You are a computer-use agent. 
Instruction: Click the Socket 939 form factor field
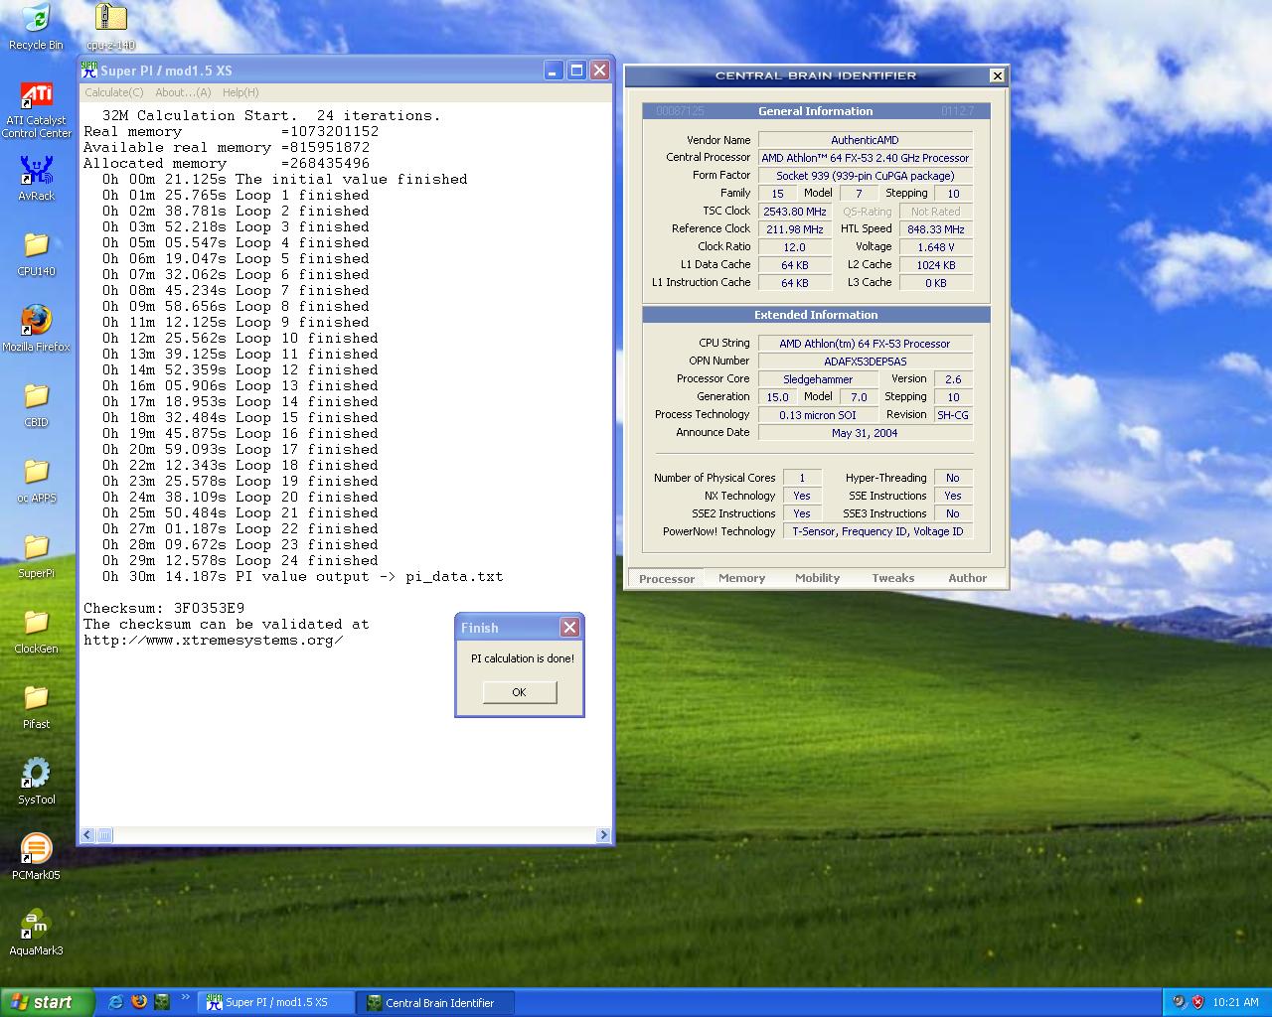tap(866, 176)
